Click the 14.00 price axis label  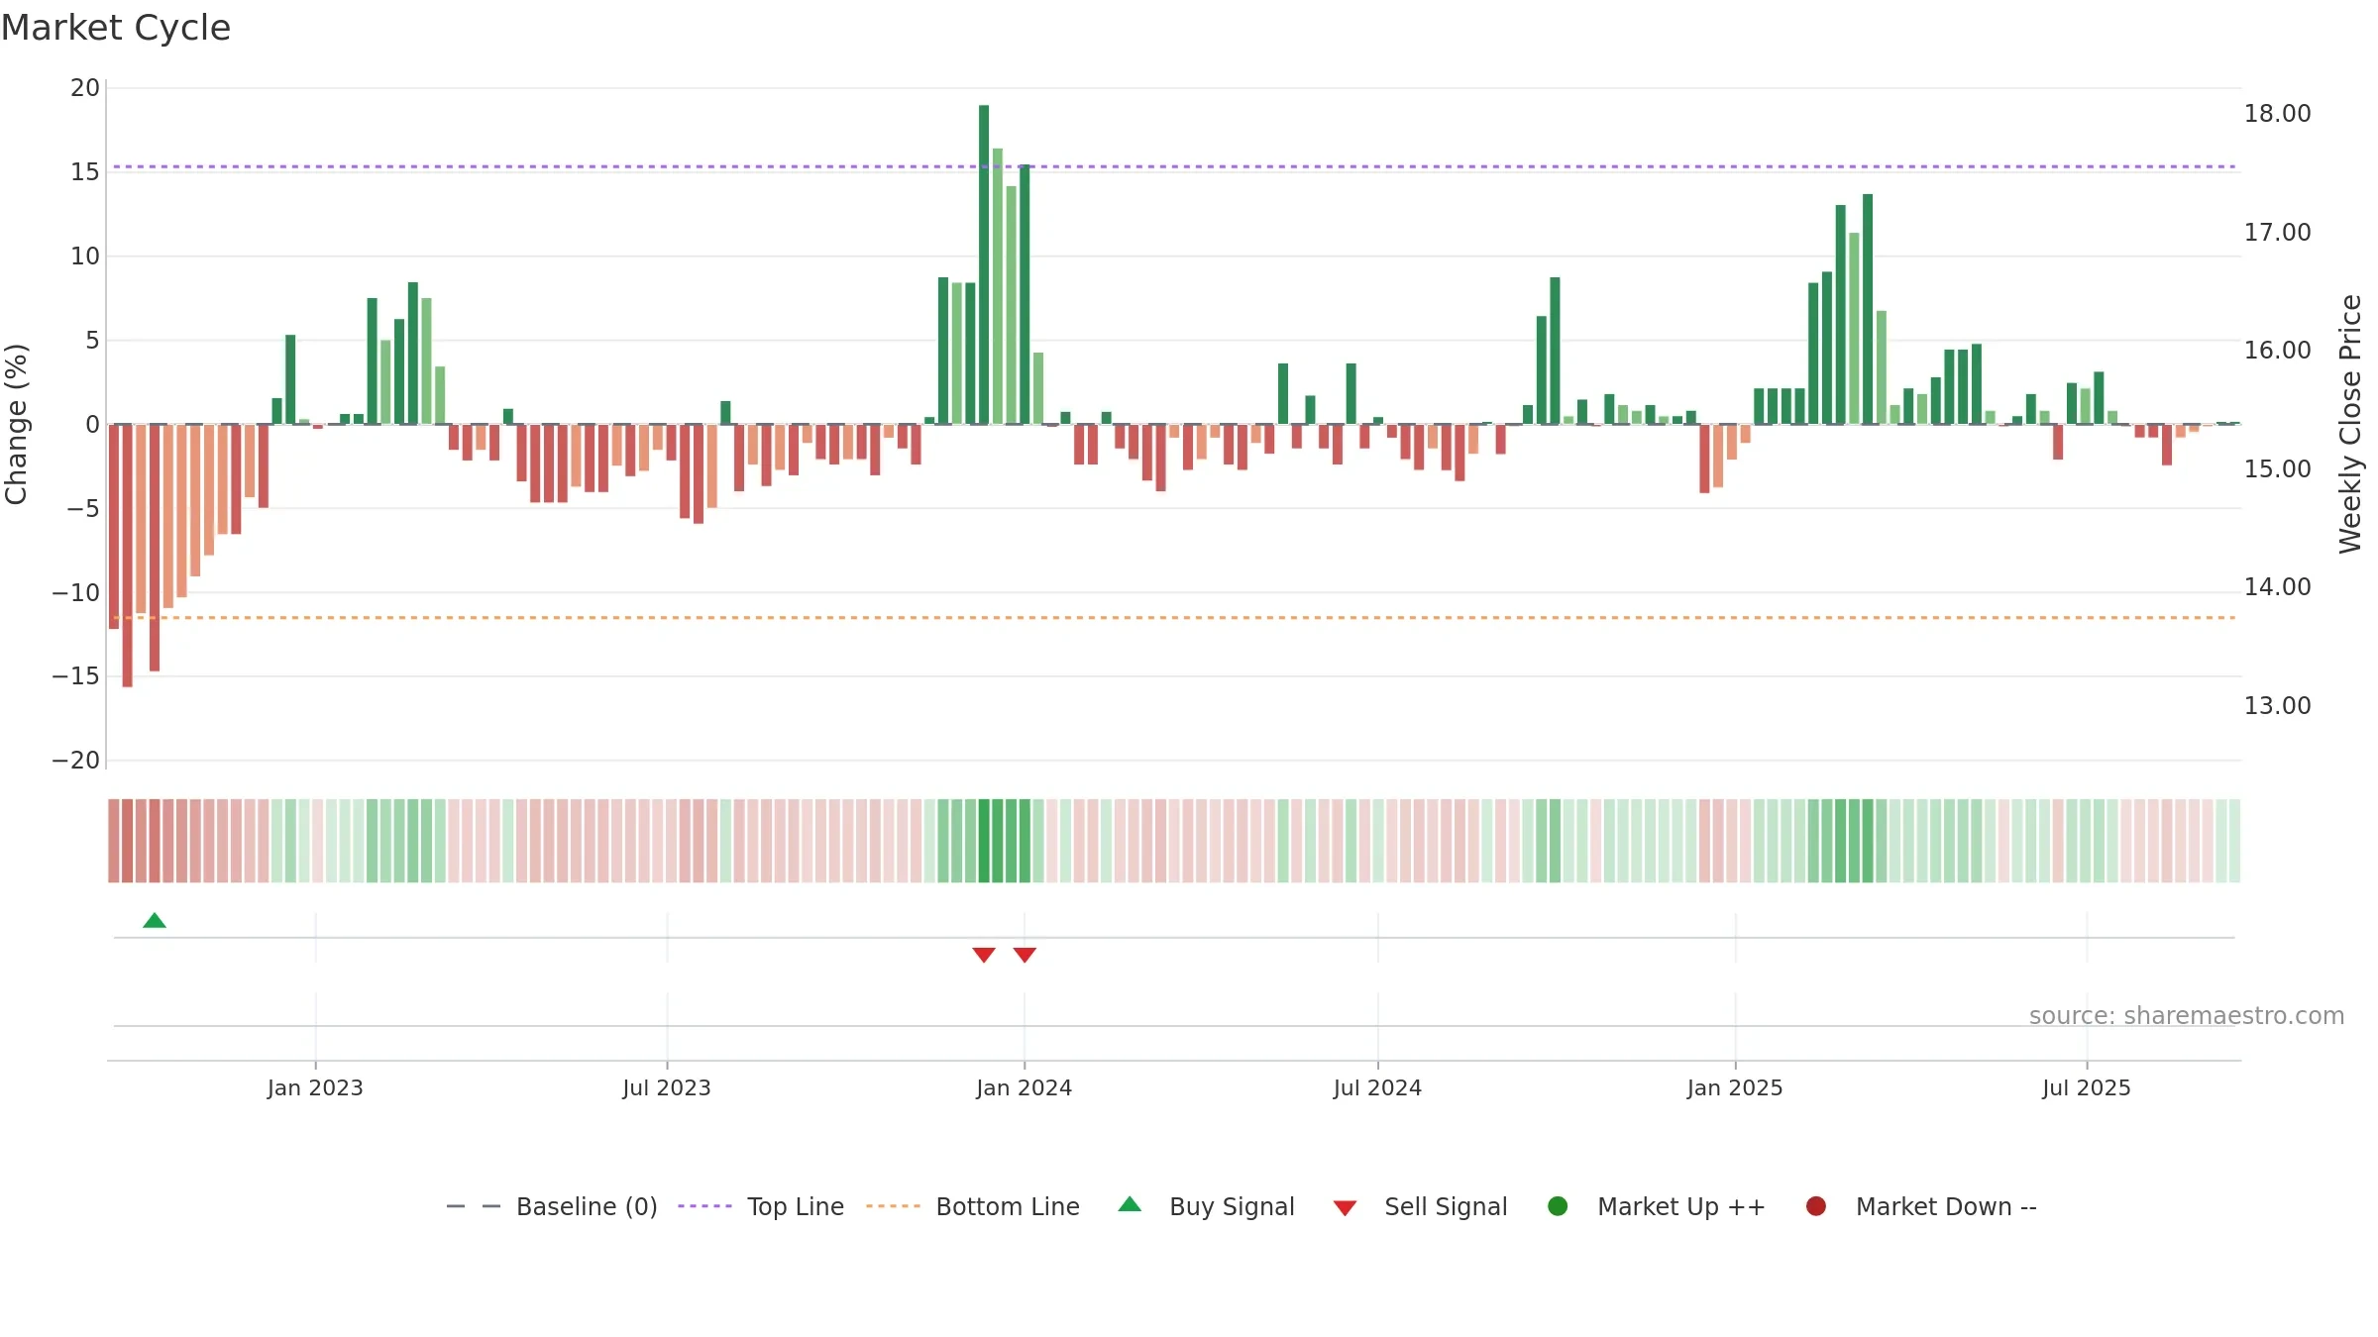(2278, 587)
